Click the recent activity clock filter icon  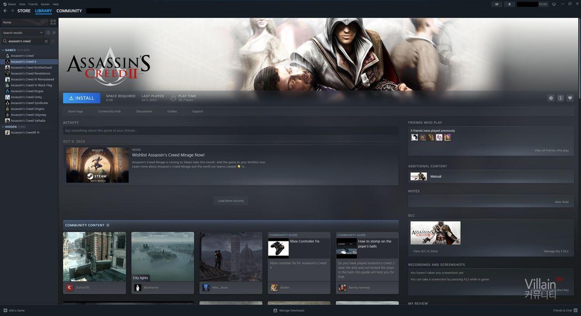[48, 33]
